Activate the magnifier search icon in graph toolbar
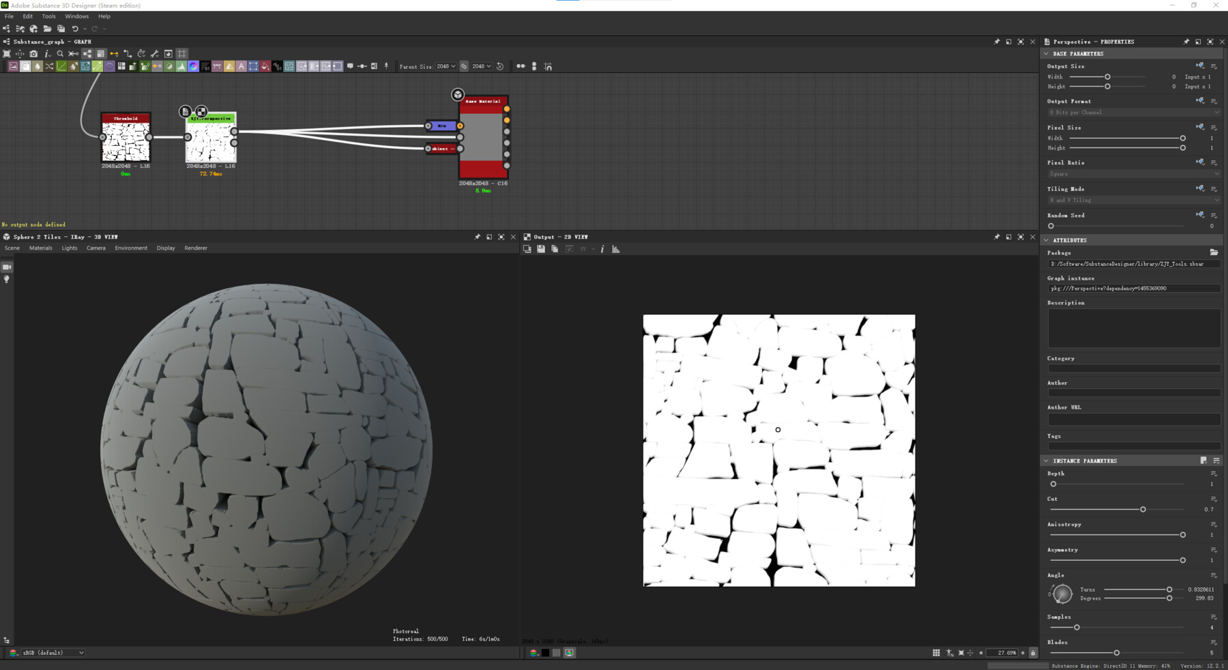Viewport: 1228px width, 670px height. [x=61, y=53]
